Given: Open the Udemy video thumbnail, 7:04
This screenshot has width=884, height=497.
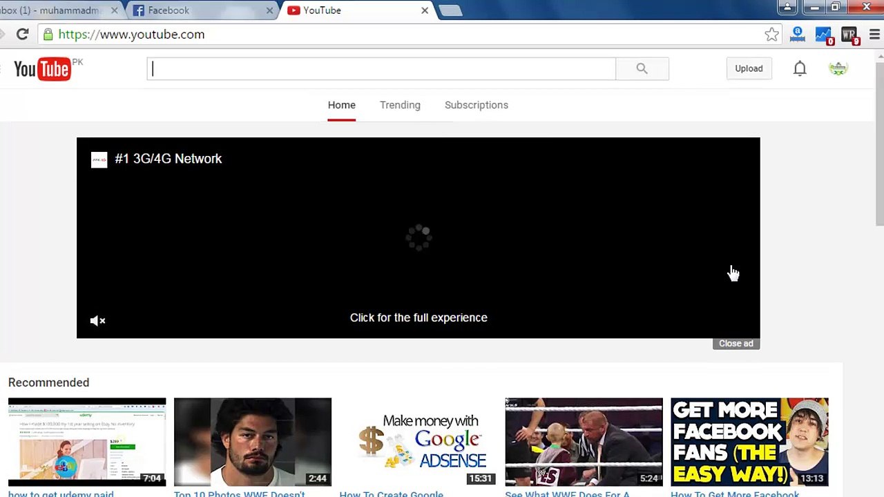Looking at the screenshot, I should click(87, 442).
